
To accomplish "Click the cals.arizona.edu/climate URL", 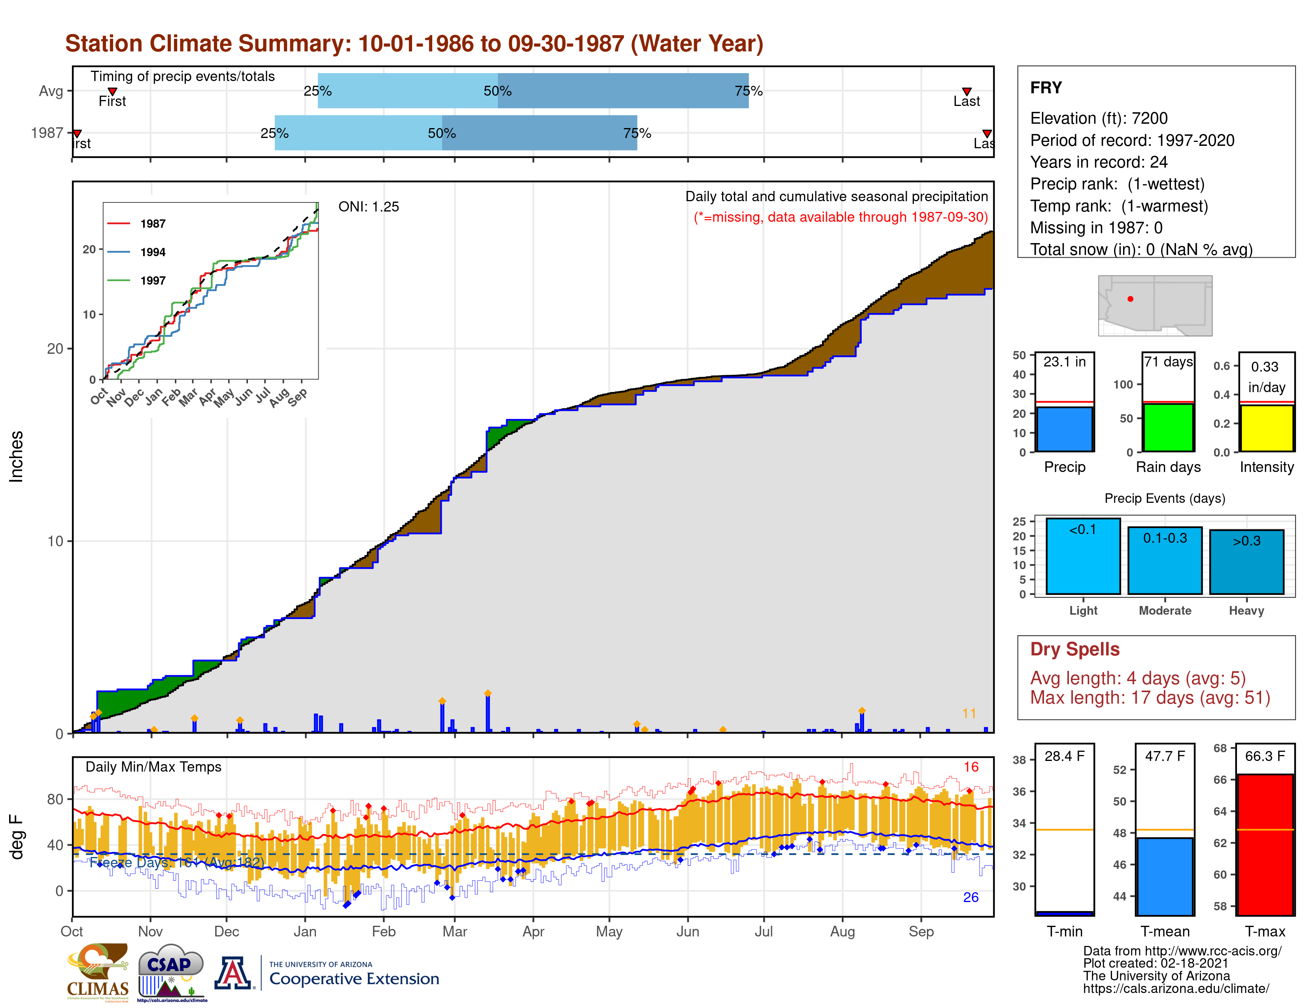I will pos(1176,988).
